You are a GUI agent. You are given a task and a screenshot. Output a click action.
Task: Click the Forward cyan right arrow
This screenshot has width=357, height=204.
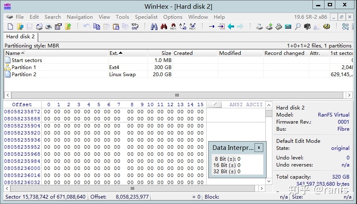coord(240,27)
